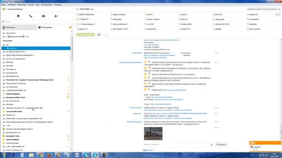The width and height of the screenshot is (282, 158).
Task: Click the orange notification badge beside Последние
Action: pos(70,27)
